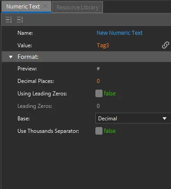Collapse the Format section triangle
The width and height of the screenshot is (171, 189).
(11, 57)
